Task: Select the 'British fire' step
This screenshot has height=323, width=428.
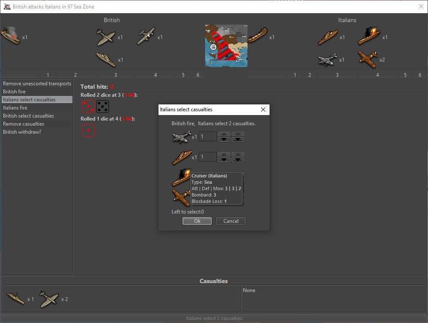Action: point(15,92)
